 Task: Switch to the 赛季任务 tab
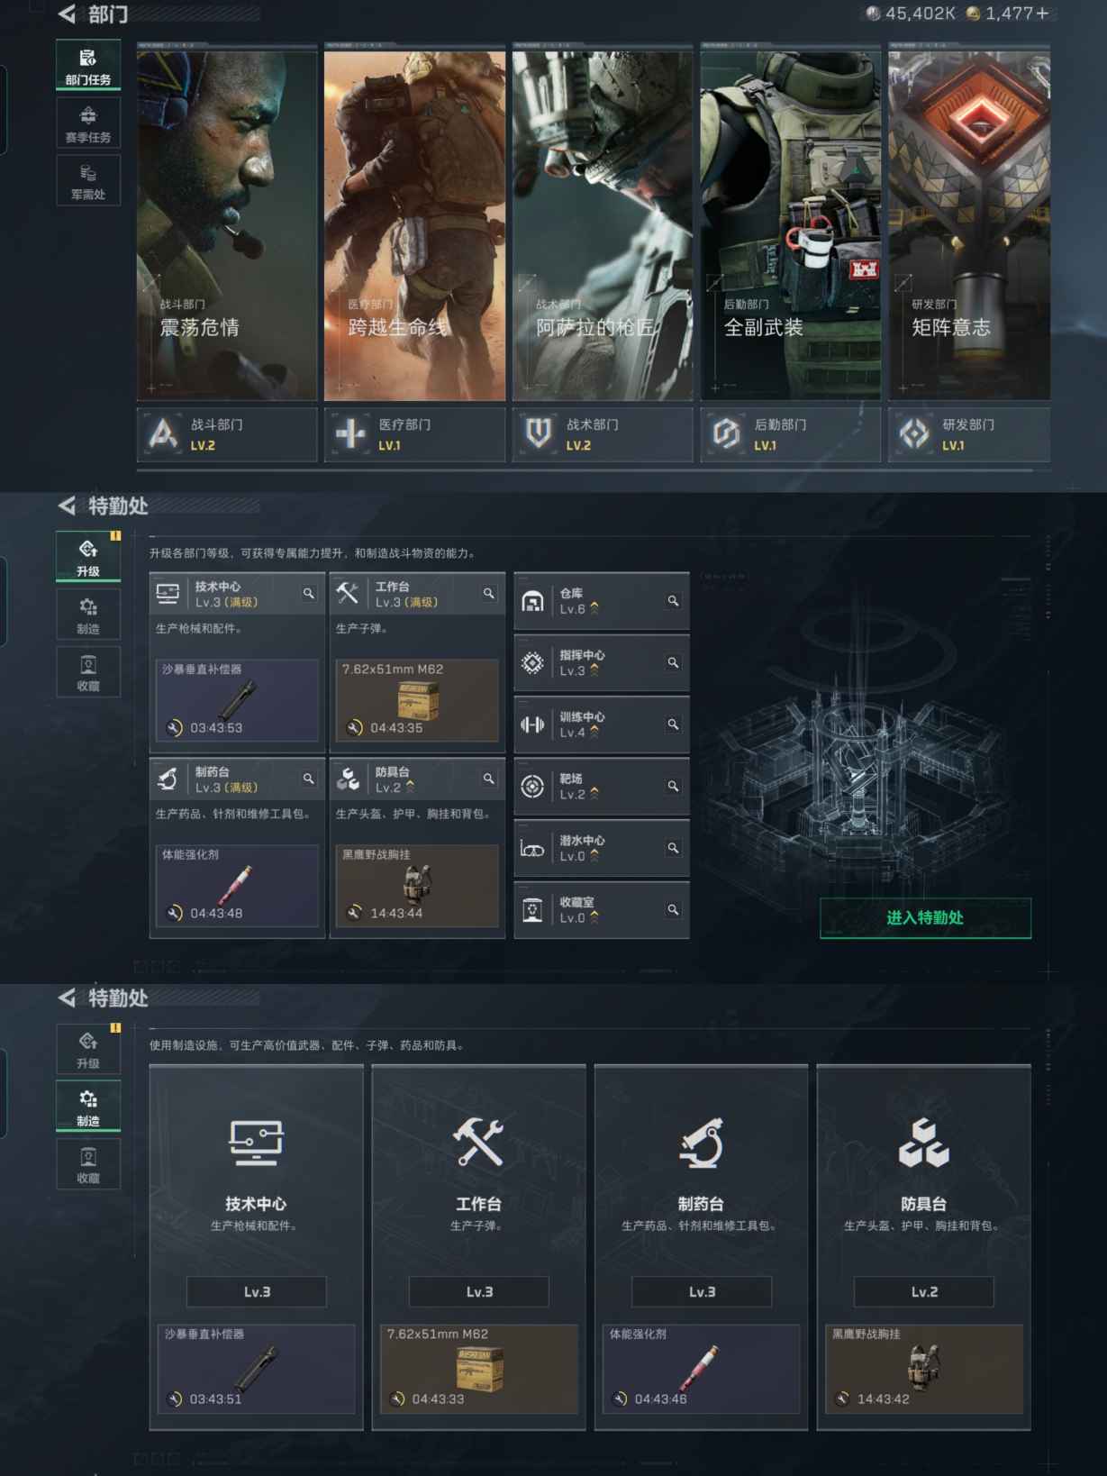tap(88, 124)
